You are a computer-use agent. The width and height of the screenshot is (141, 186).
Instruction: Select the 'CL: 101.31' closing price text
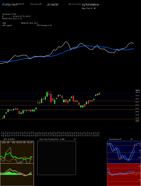tap(52, 5)
